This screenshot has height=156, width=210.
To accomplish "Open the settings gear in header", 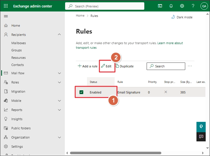I will point(182,6).
